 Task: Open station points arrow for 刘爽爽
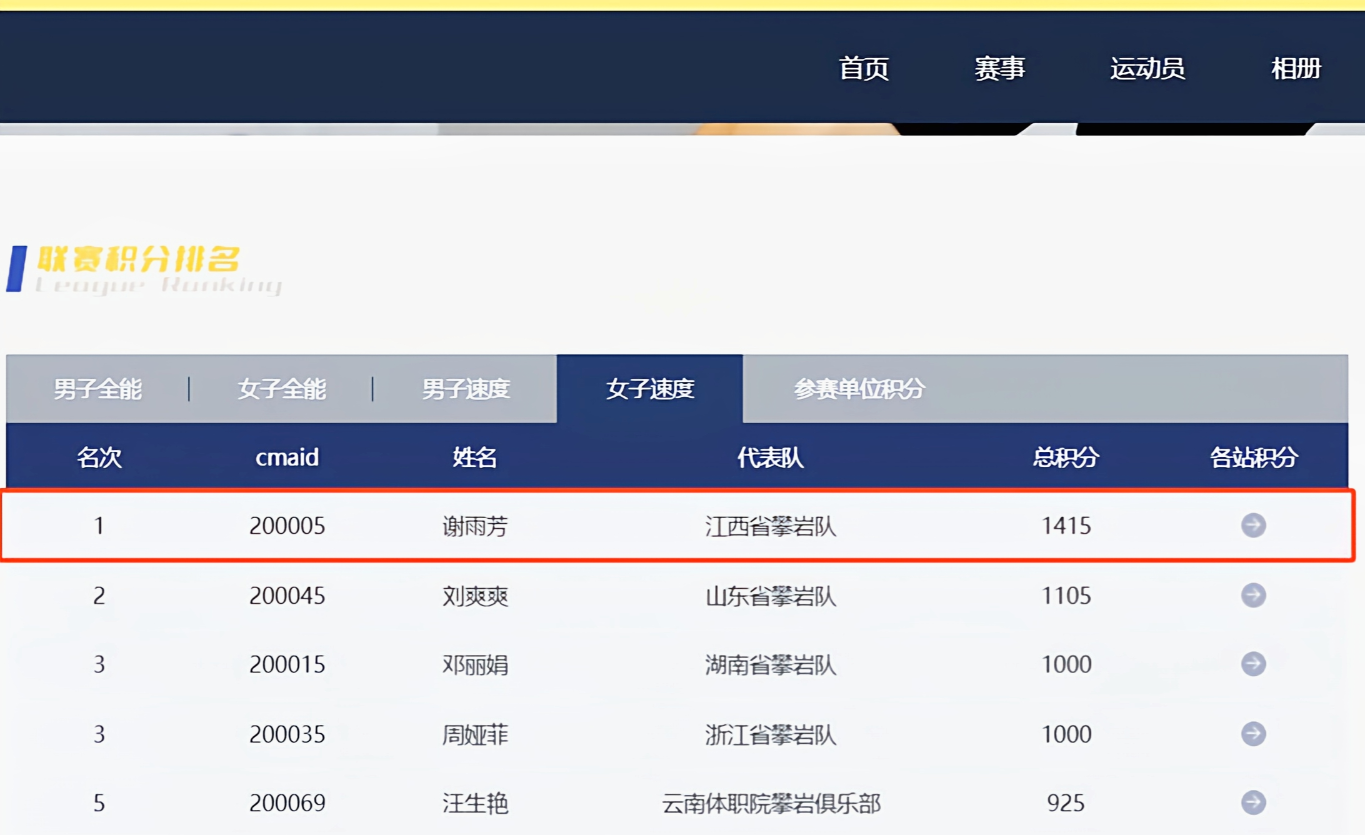pos(1253,595)
